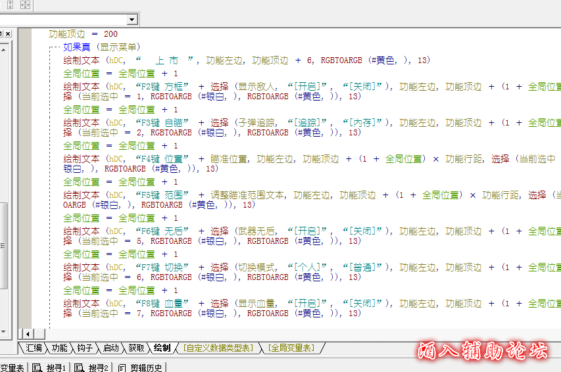
Task: Switch to the 钩子 tab
Action: coord(85,348)
